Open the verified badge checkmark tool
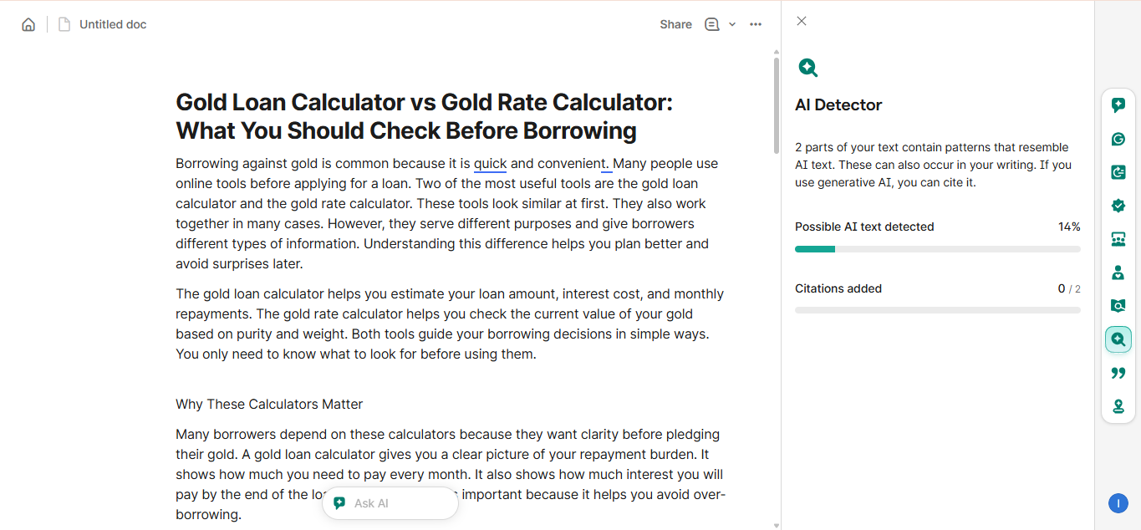Image resolution: width=1141 pixels, height=530 pixels. click(x=1118, y=206)
